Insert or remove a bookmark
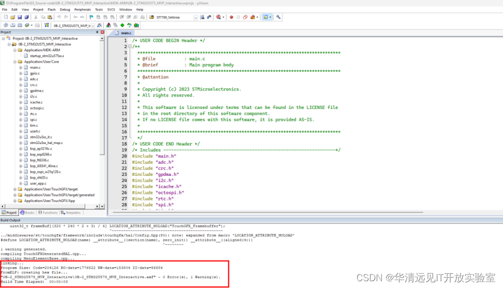The image size is (503, 288). point(91,17)
